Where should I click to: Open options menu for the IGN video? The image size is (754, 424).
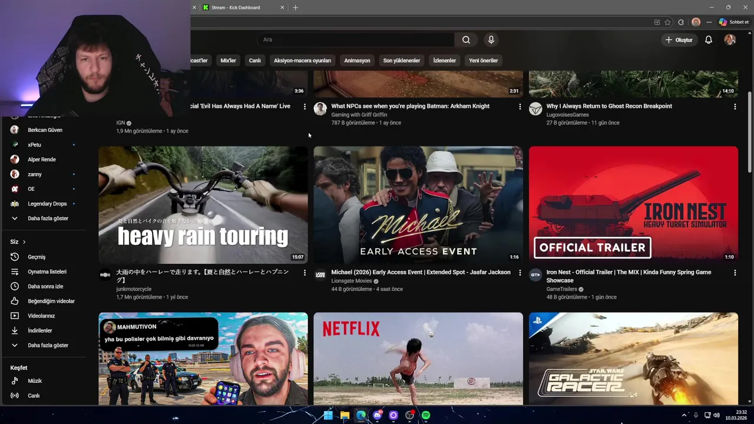coord(305,107)
